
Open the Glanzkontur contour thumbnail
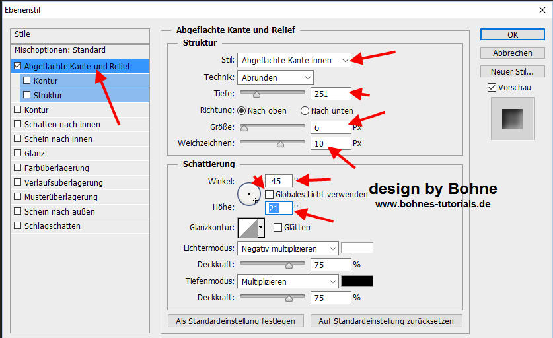coord(246,228)
